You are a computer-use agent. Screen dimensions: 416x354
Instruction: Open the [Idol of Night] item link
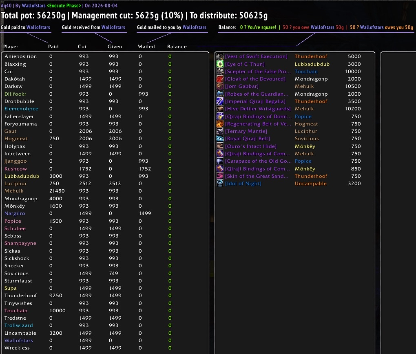pyautogui.click(x=243, y=184)
